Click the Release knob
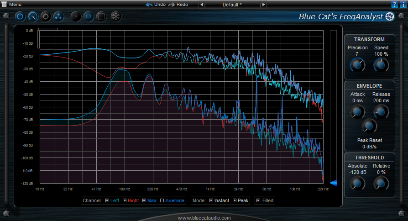This screenshot has width=408, height=221. pos(381,112)
